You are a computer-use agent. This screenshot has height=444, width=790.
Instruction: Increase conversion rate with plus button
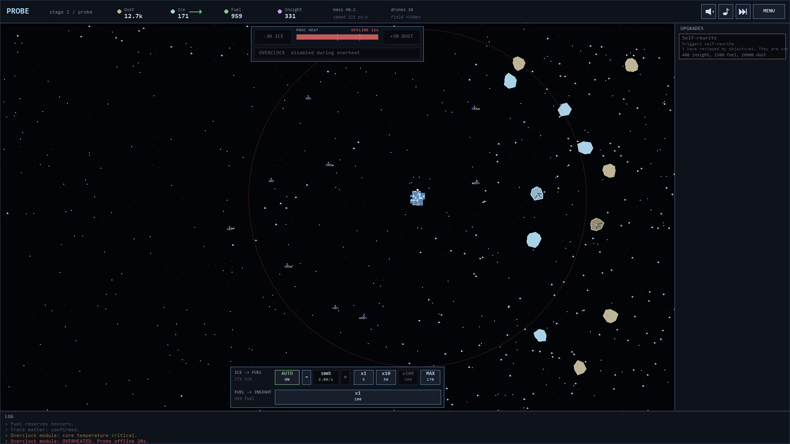345,377
